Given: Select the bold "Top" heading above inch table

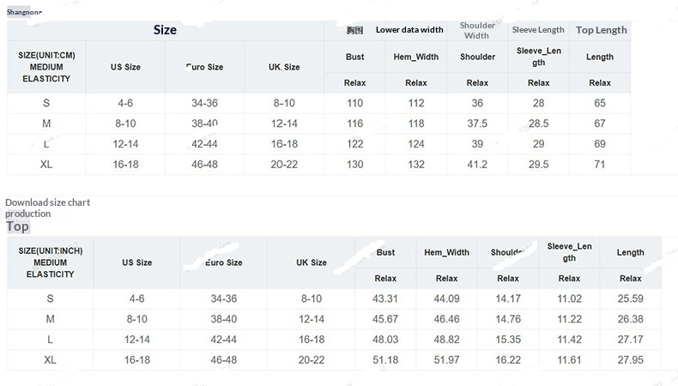Looking at the screenshot, I should pos(17,226).
